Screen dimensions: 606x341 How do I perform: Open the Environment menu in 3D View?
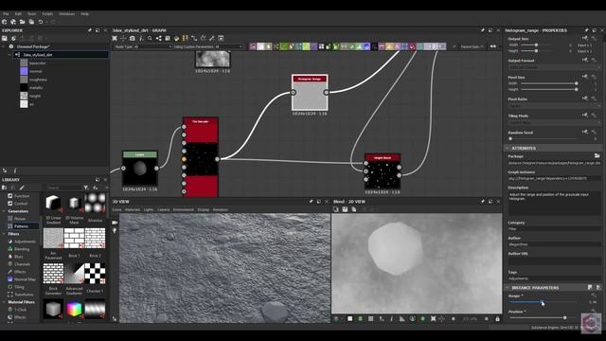click(183, 210)
